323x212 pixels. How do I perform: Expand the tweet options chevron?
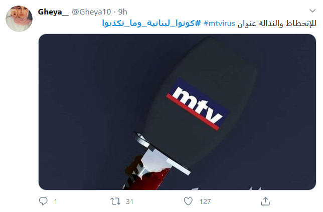coord(312,10)
